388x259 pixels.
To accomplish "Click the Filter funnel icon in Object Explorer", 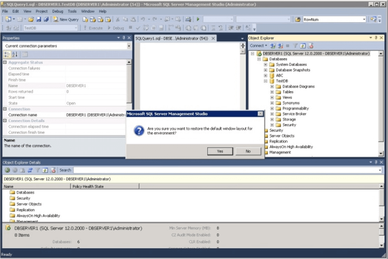I will [295, 46].
